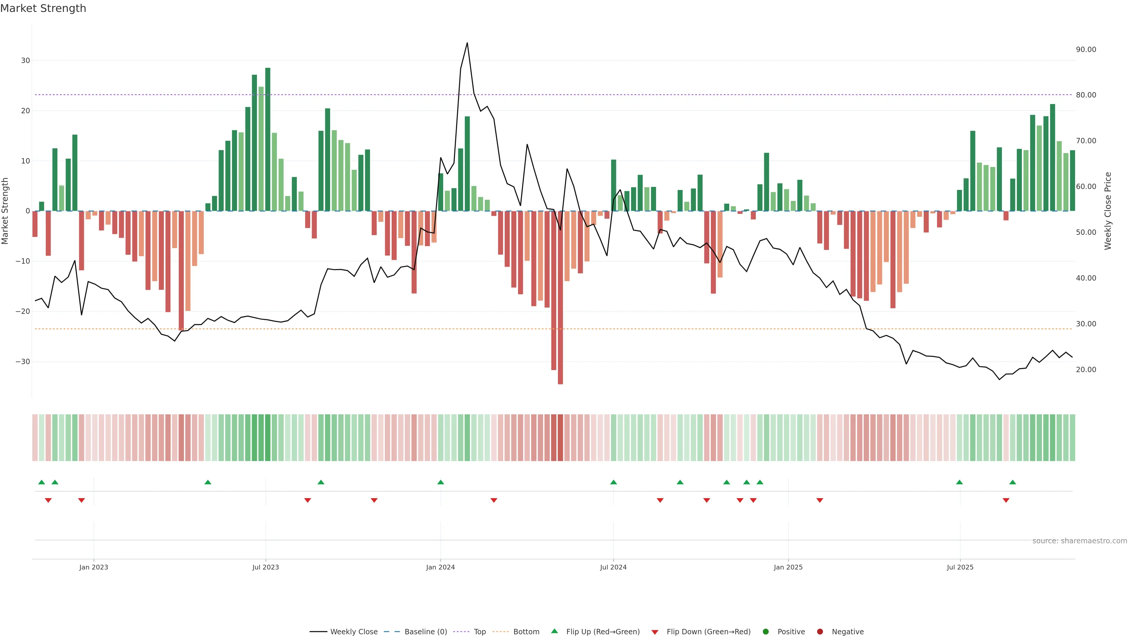
Task: Click the flip-down triangle just after Jan 2025
Action: pos(820,500)
